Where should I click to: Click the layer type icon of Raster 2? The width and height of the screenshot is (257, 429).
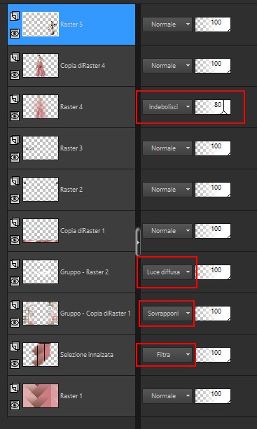[15, 182]
